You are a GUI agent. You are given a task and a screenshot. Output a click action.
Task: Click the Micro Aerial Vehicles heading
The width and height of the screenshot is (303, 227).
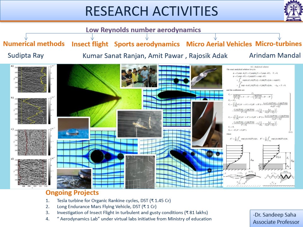[x=219, y=44]
